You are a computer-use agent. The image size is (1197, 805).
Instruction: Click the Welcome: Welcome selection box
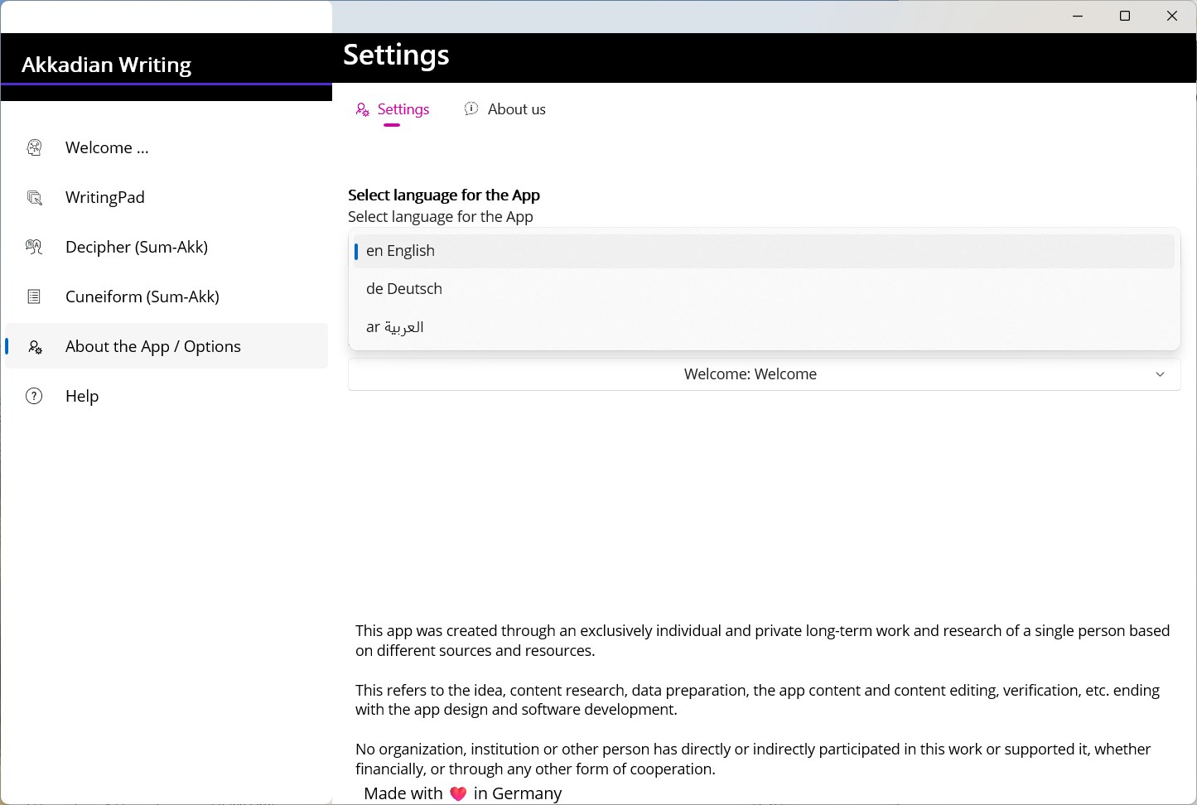pyautogui.click(x=750, y=374)
